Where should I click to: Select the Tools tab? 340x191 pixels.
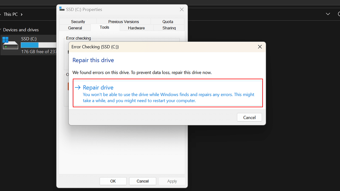click(105, 27)
